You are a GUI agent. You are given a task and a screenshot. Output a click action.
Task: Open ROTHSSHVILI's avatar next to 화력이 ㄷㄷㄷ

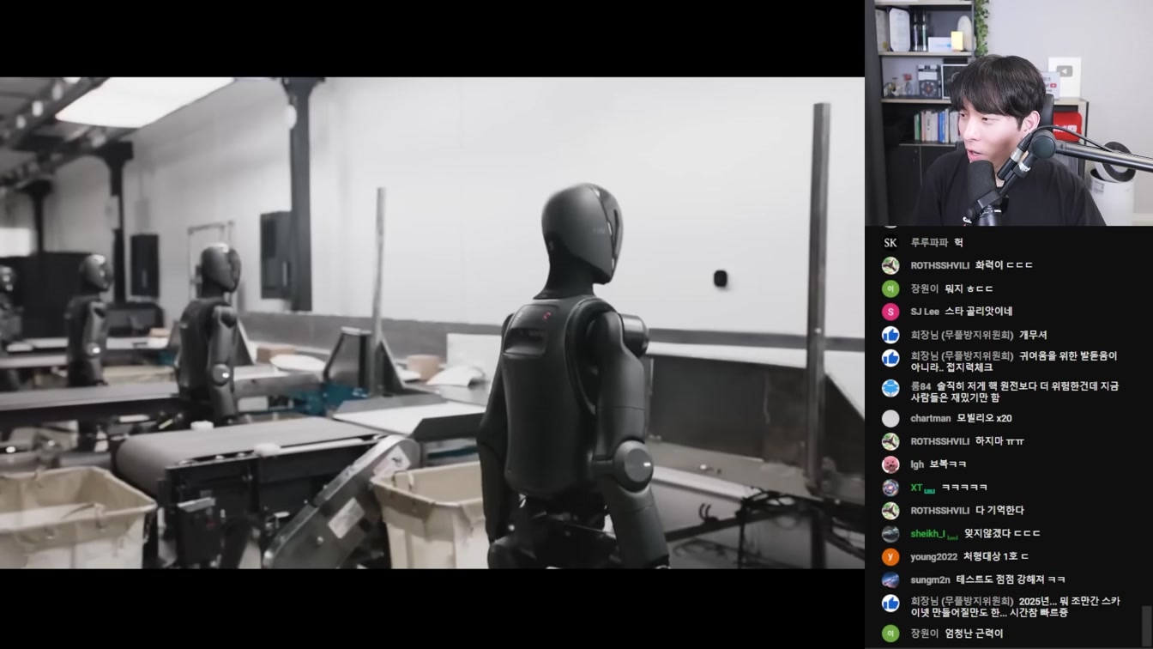(x=890, y=265)
